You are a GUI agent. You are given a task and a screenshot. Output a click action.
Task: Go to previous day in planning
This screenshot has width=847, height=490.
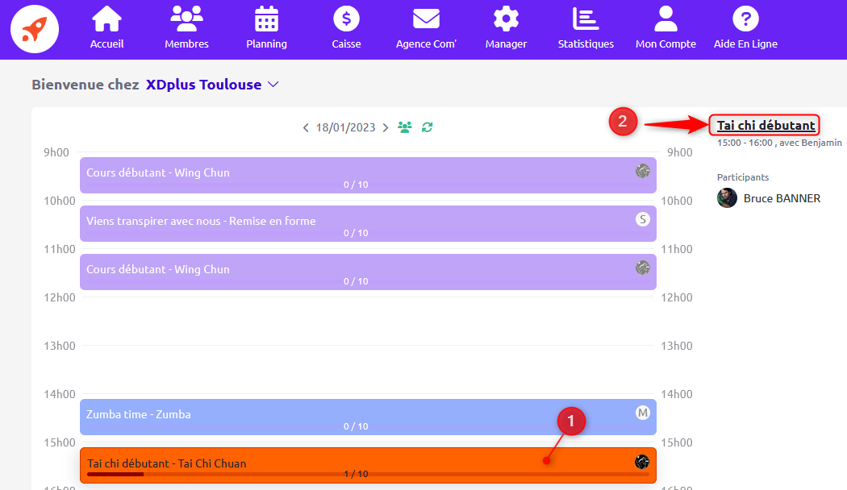(306, 127)
